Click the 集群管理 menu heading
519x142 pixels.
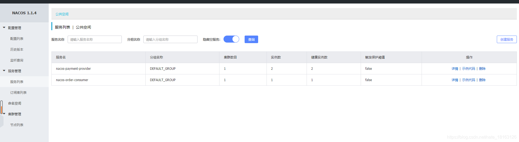pyautogui.click(x=15, y=114)
